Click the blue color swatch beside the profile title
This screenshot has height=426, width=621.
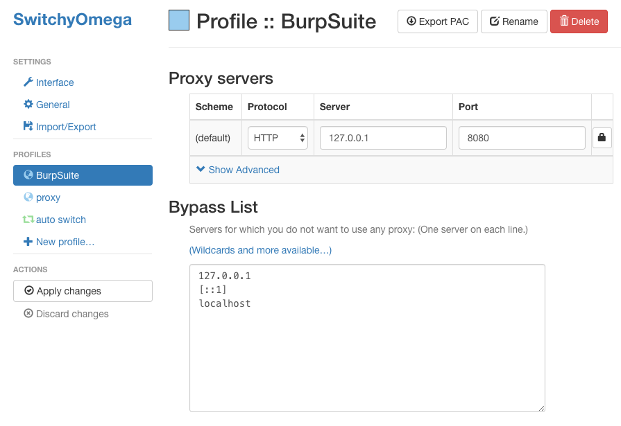pyautogui.click(x=177, y=21)
